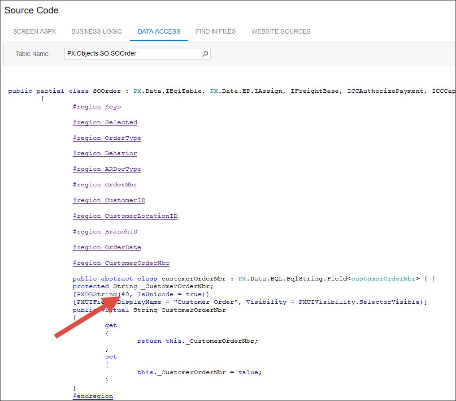Expand the #region Behavior section
Image resolution: width=456 pixels, height=401 pixels.
tap(105, 153)
